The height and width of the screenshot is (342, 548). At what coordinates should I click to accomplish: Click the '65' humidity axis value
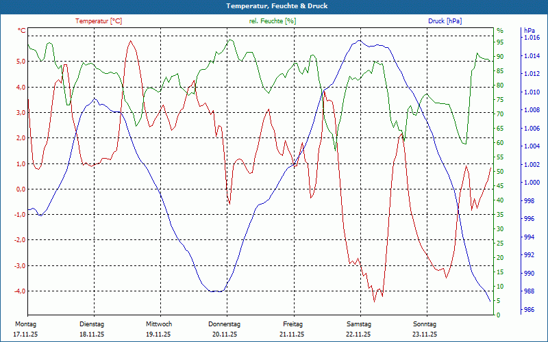click(x=500, y=129)
